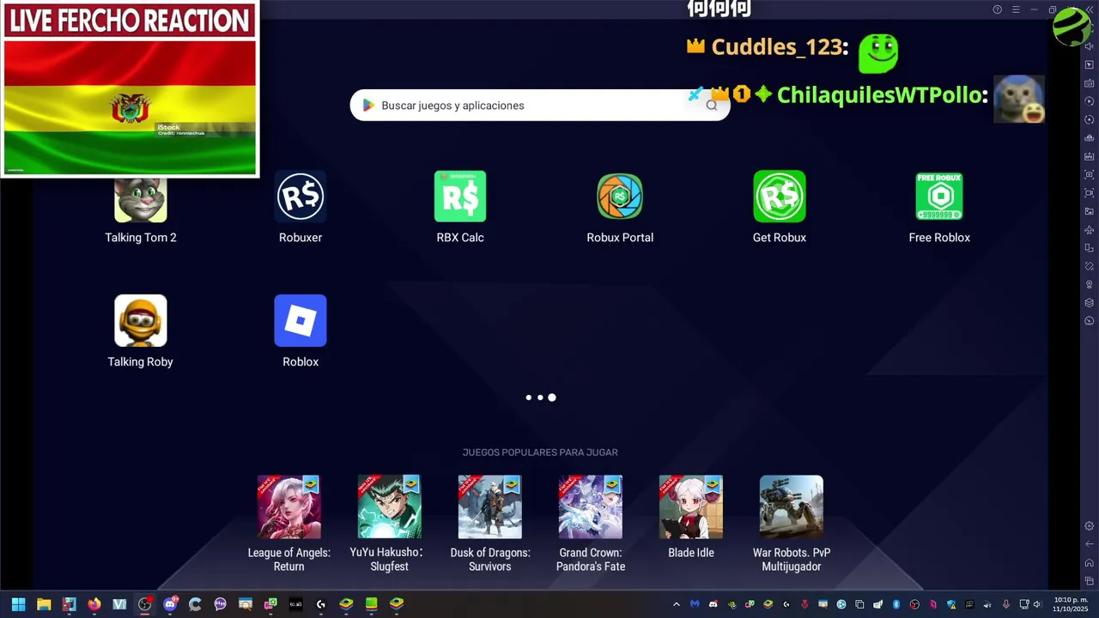Open the Blade Idle game thumbnail
This screenshot has height=618, width=1099.
tap(691, 507)
